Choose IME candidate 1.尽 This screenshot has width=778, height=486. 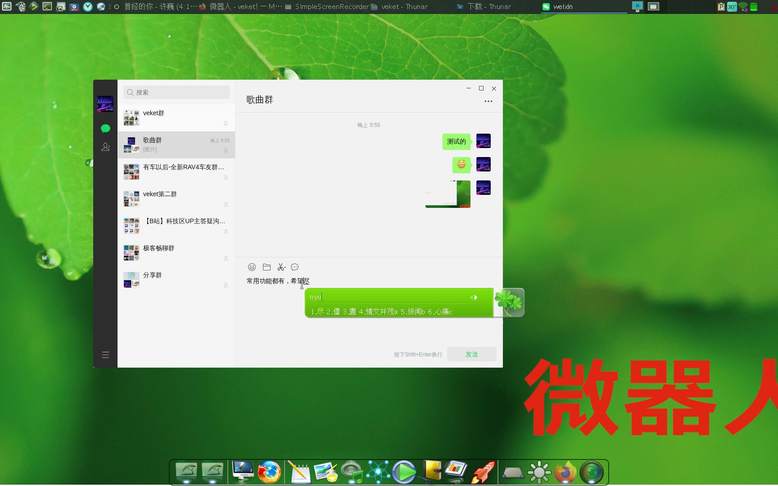click(x=317, y=311)
